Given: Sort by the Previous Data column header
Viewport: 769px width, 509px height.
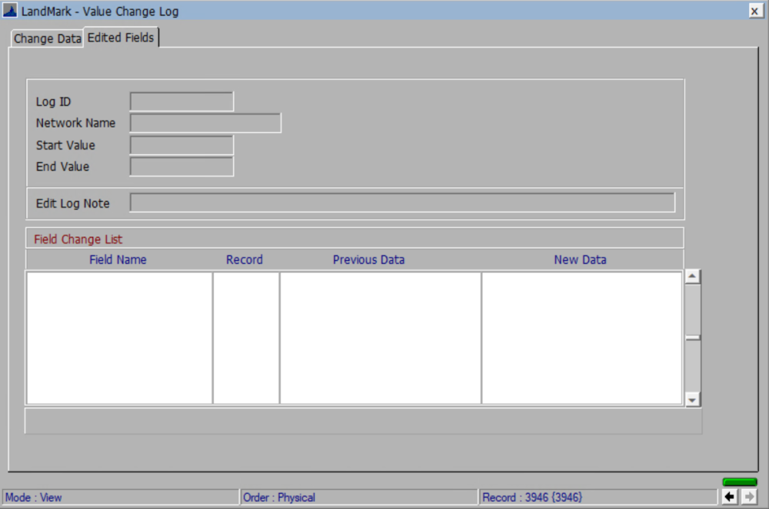Looking at the screenshot, I should click(368, 259).
